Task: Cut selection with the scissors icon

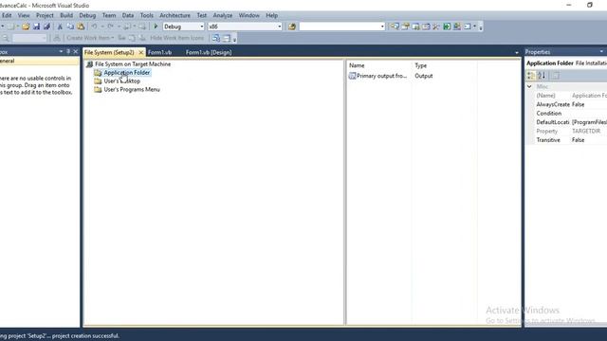Action: [x=60, y=27]
